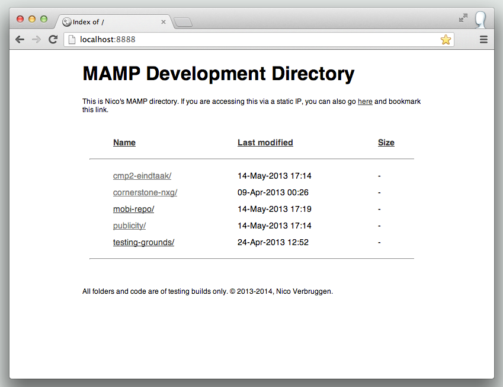Screen dimensions: 503x387
Task: Open the testing-grounds/ folder
Action: (x=143, y=242)
